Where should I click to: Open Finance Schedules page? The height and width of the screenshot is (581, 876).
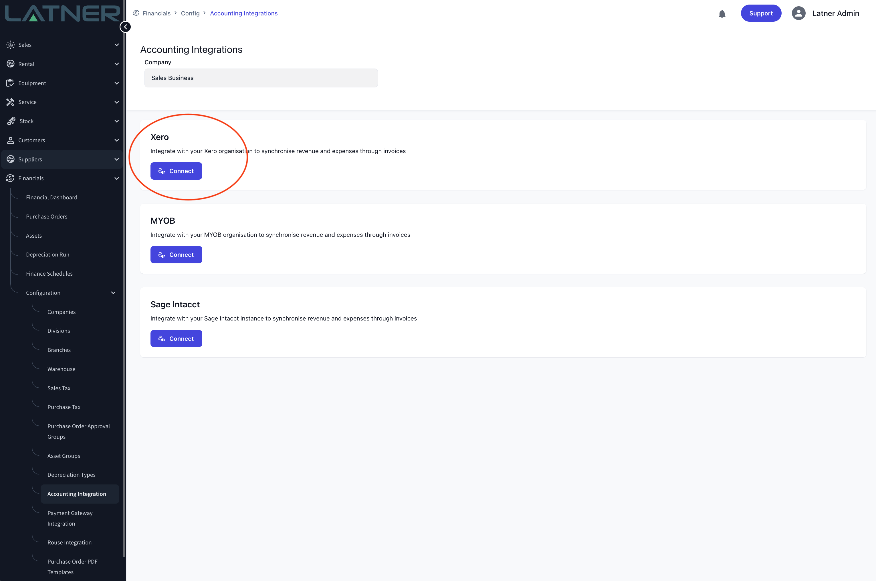pyautogui.click(x=49, y=273)
